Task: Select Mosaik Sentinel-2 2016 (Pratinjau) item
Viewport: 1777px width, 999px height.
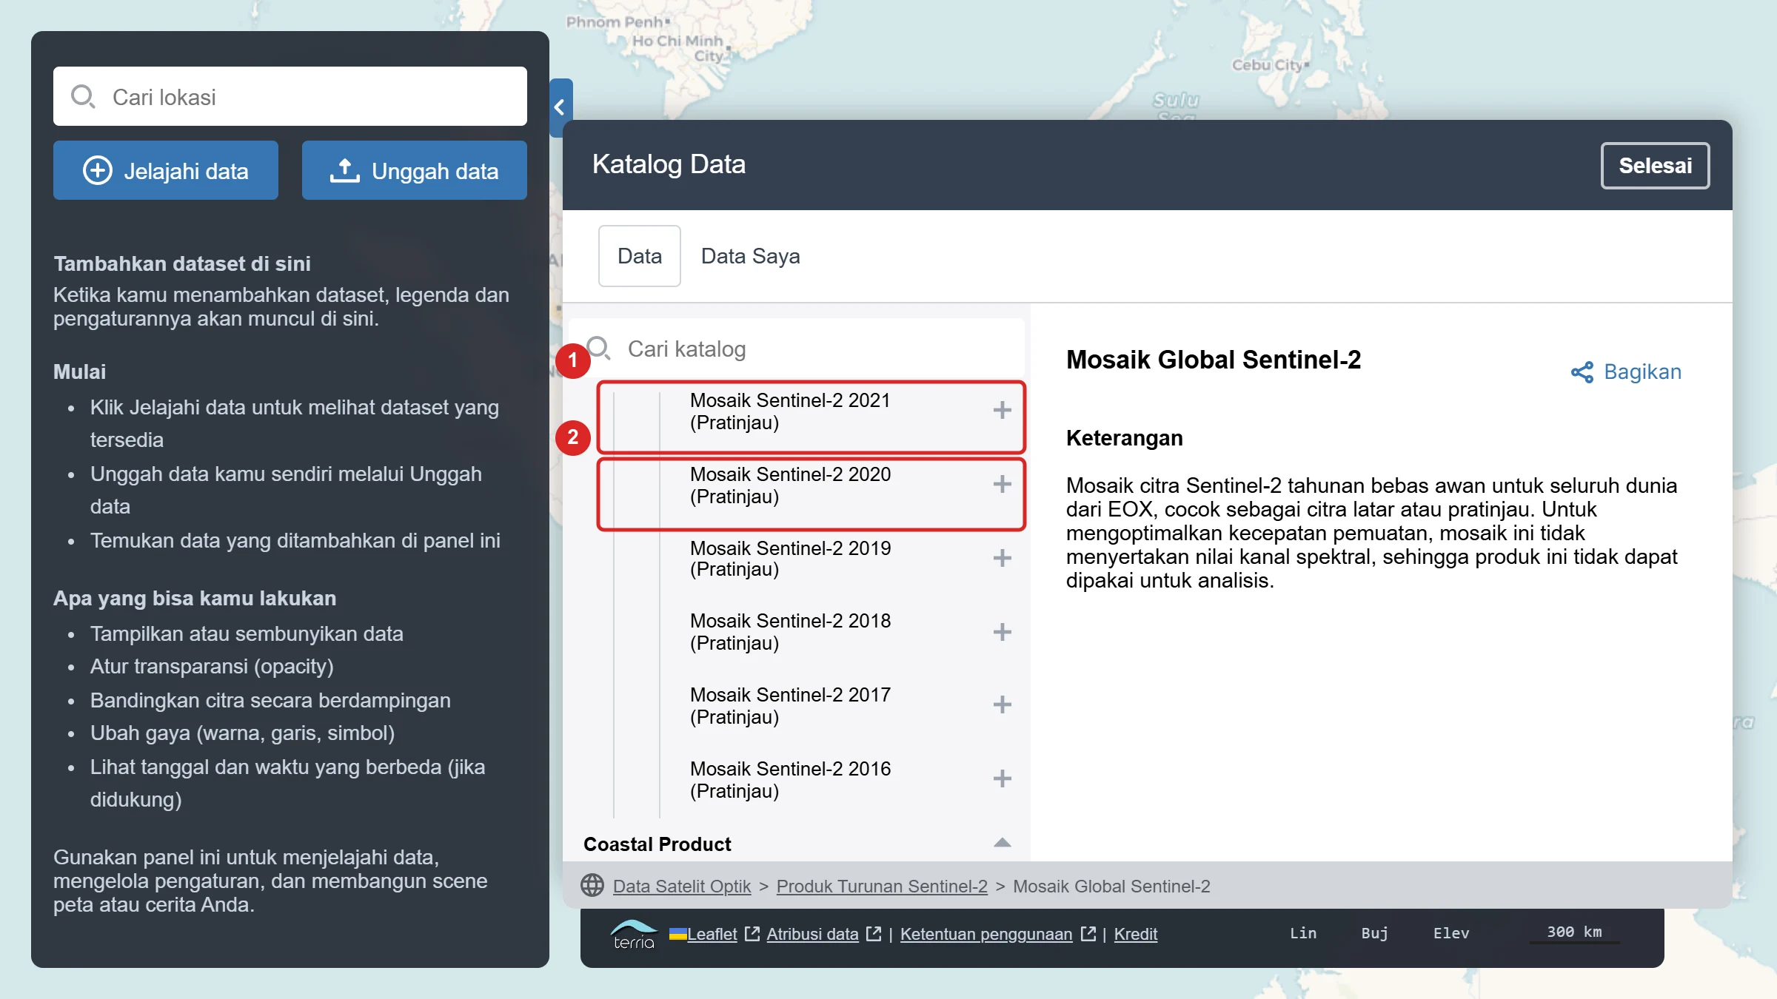Action: tap(790, 780)
